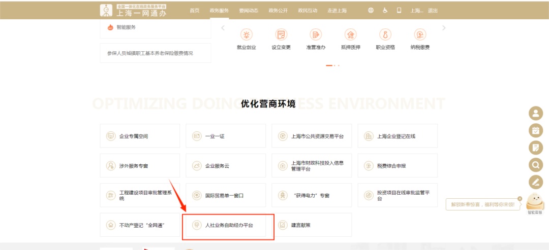This screenshot has width=549, height=250.
Task: Open the 不动产登记"全网通" card
Action: point(140,225)
